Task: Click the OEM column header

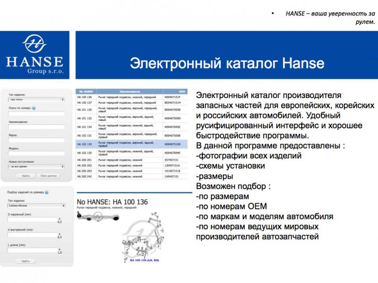Action: point(175,92)
